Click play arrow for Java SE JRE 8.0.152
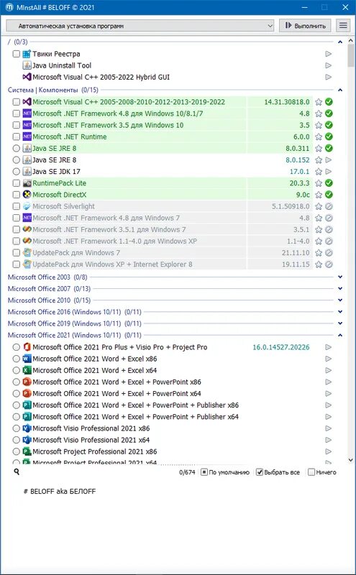 coord(329,160)
